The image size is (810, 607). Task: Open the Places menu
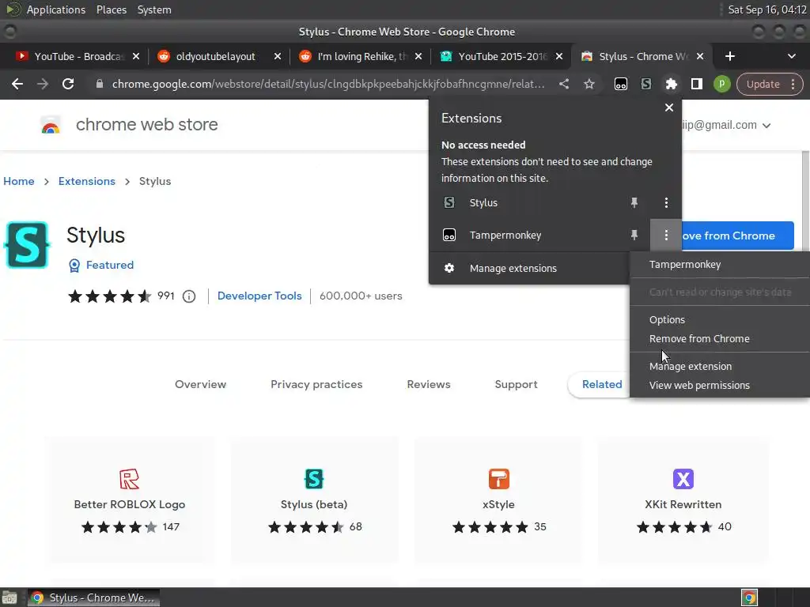tap(111, 9)
